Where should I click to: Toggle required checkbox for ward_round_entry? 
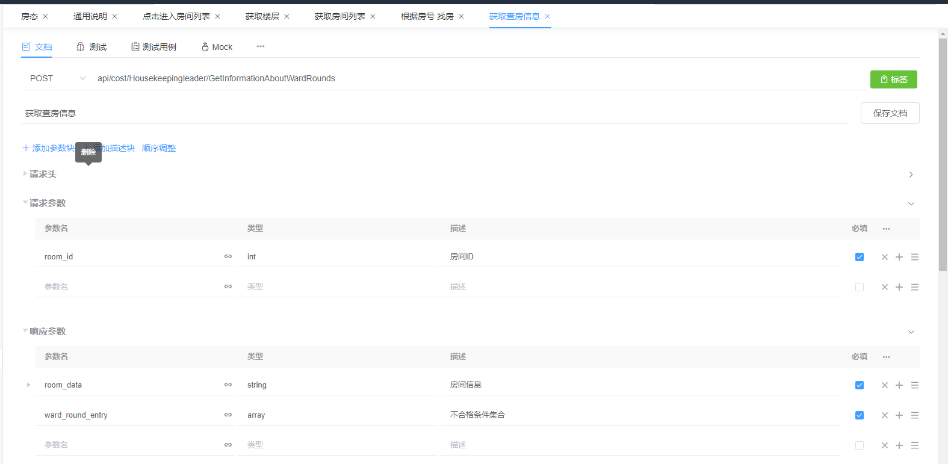(x=859, y=415)
